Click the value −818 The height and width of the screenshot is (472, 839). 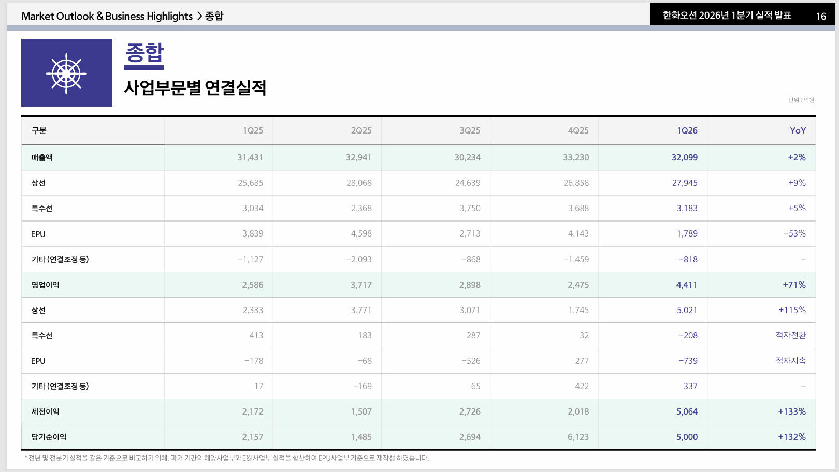pyautogui.click(x=688, y=259)
